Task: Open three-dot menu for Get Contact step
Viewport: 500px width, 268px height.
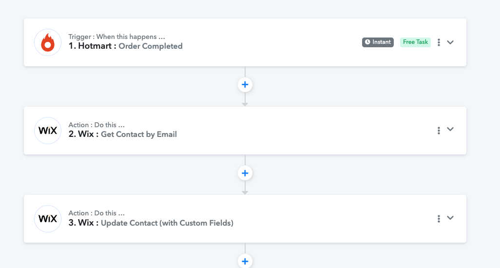Action: [x=439, y=131]
